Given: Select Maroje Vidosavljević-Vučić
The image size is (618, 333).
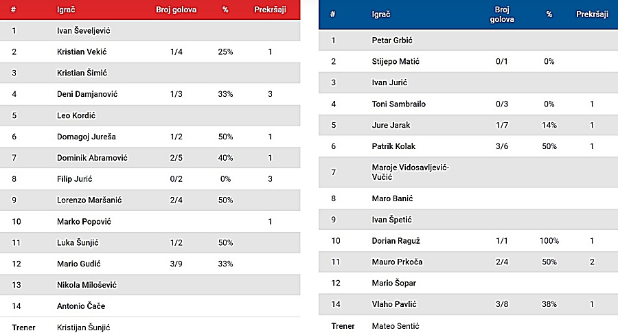Looking at the screenshot, I should 411,172.
